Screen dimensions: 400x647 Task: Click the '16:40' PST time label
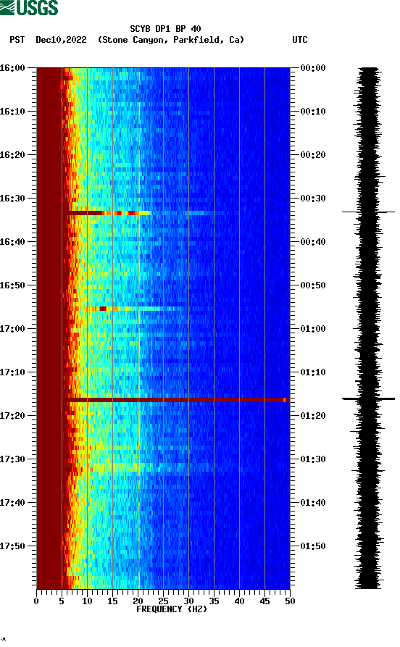(12, 242)
